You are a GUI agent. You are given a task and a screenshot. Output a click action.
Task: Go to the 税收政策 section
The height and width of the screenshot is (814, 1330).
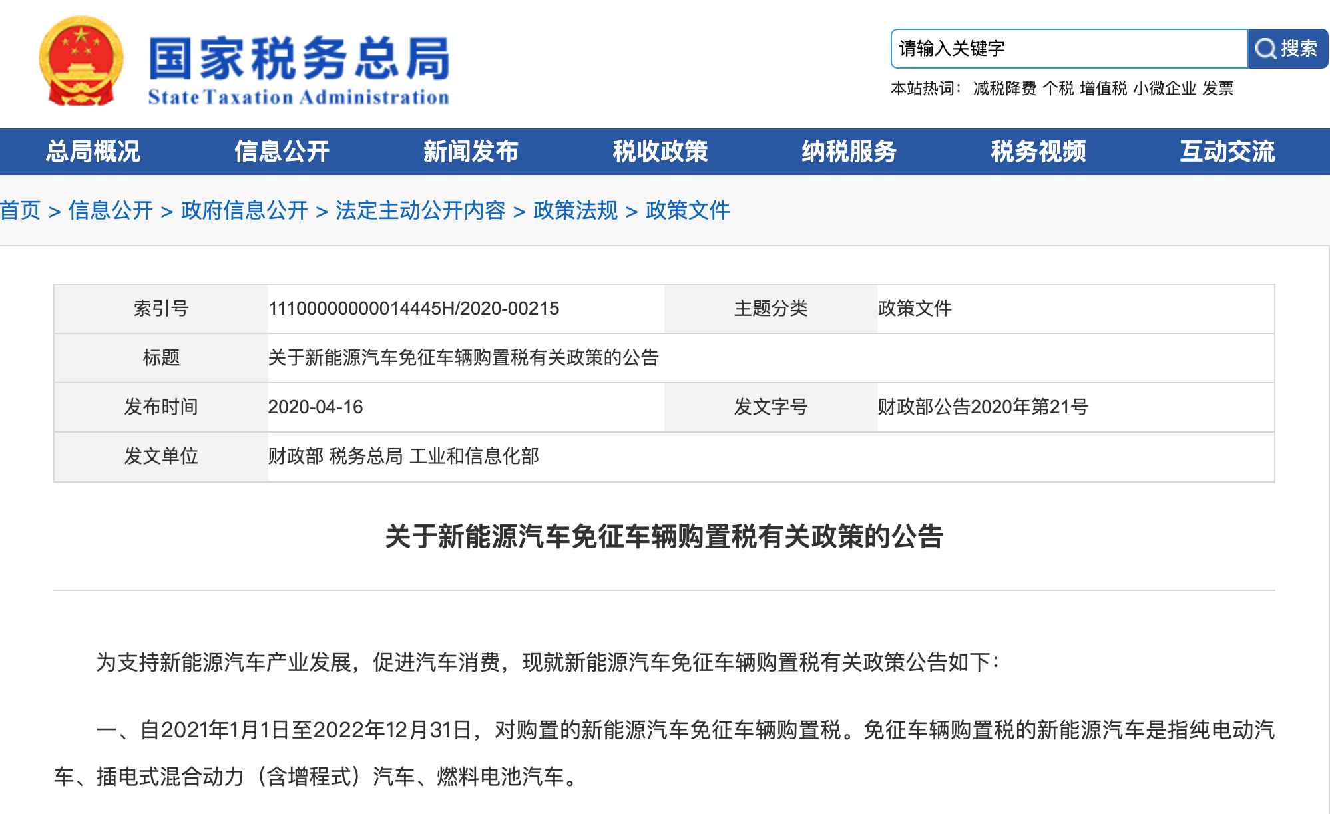pos(660,152)
